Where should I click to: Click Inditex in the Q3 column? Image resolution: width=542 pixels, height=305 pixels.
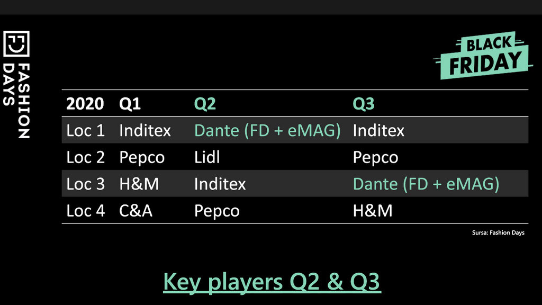pos(378,130)
